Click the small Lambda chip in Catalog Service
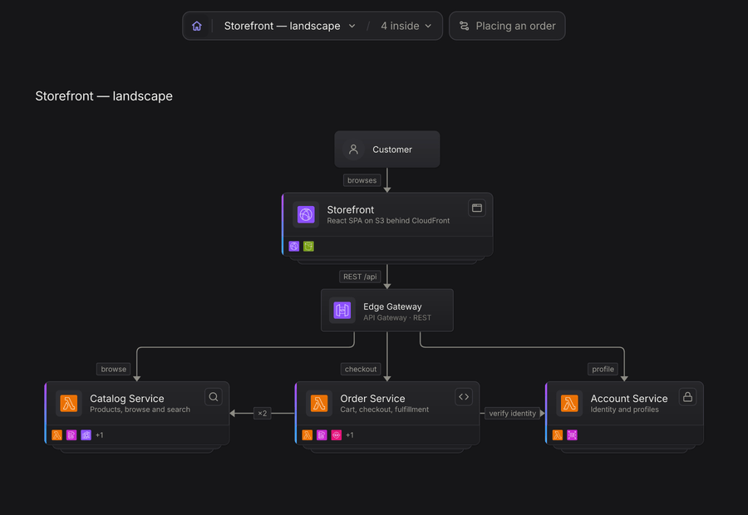This screenshot has height=515, width=748. pyautogui.click(x=57, y=435)
